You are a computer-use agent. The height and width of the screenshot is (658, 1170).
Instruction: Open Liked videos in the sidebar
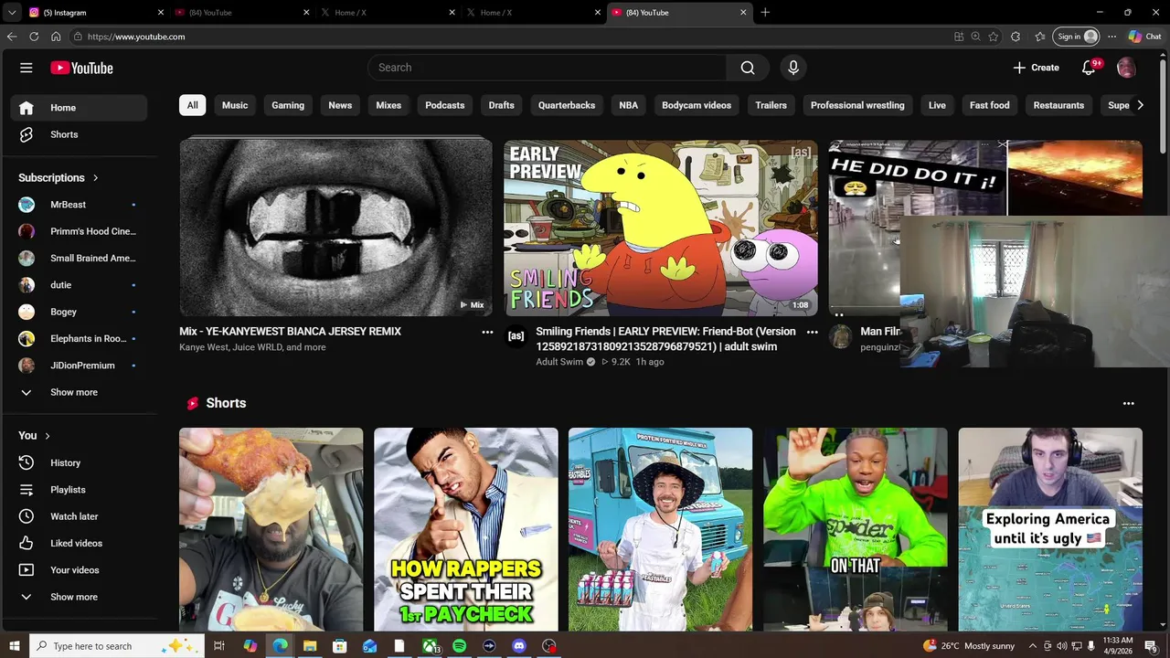pos(79,543)
